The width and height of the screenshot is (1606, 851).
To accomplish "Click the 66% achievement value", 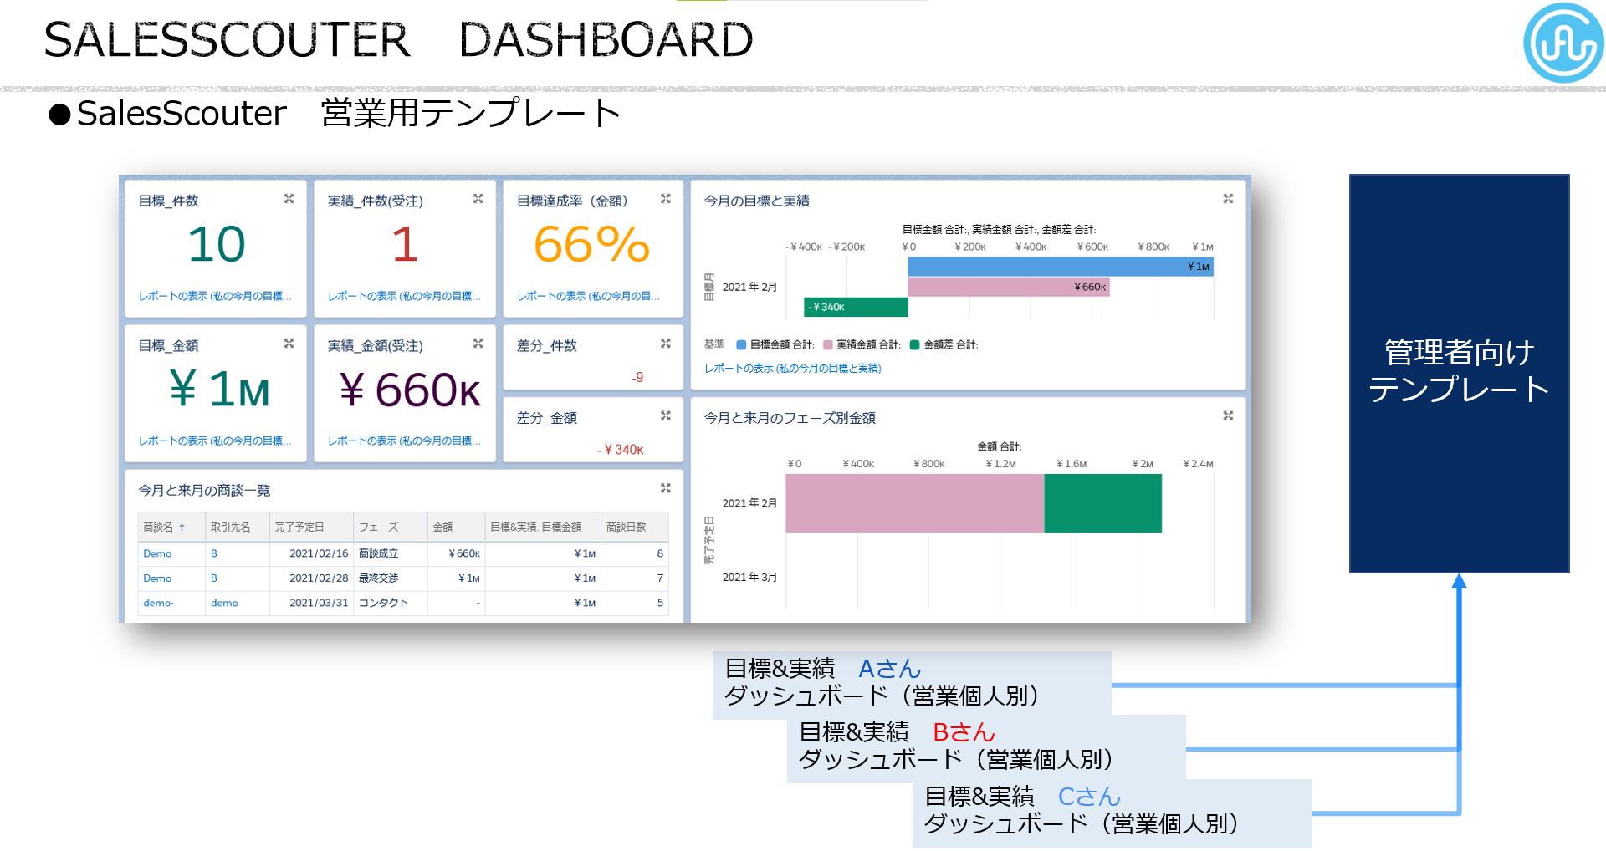I will click(592, 245).
